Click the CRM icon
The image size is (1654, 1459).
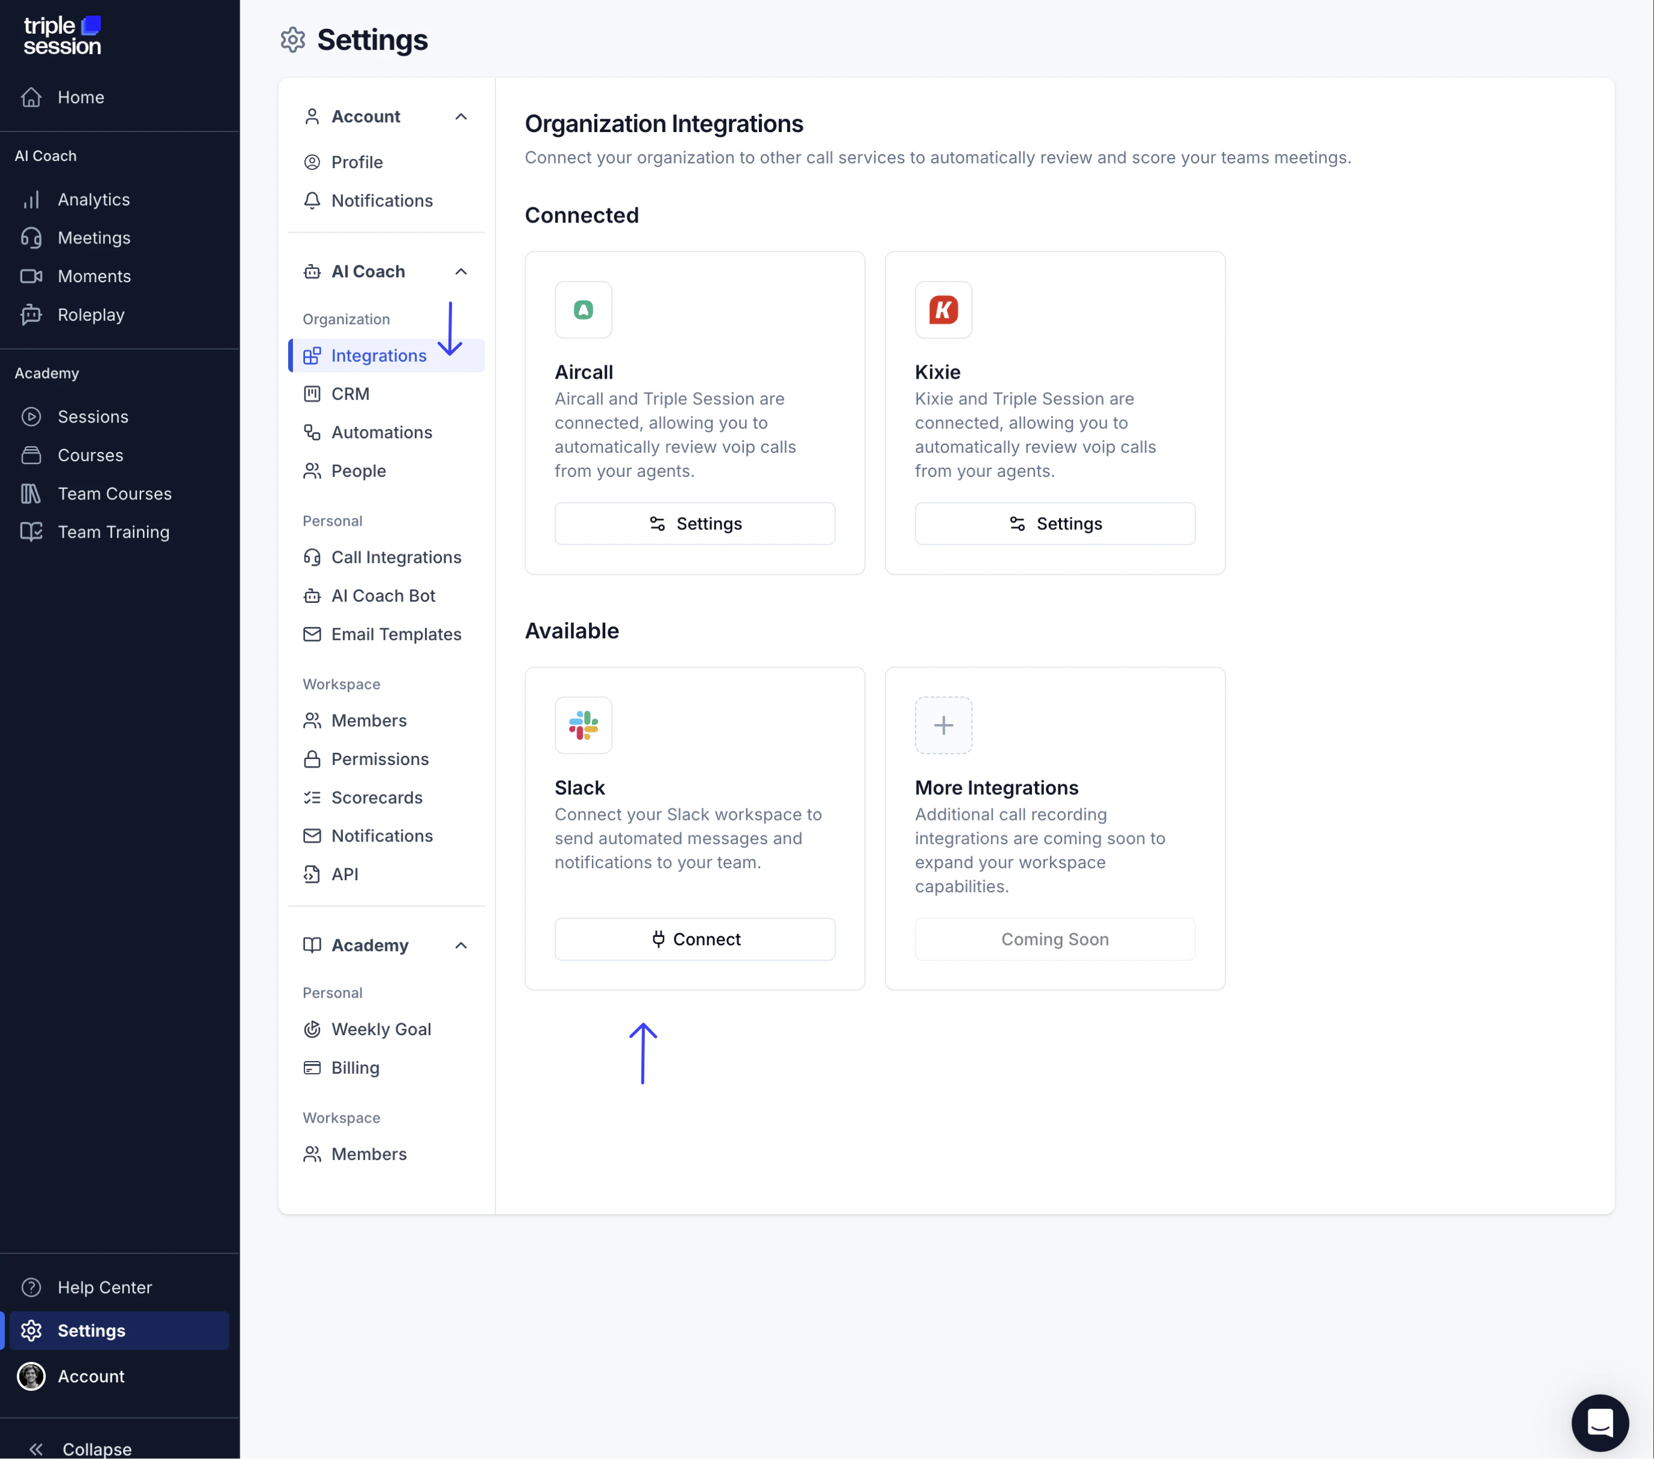coord(312,394)
